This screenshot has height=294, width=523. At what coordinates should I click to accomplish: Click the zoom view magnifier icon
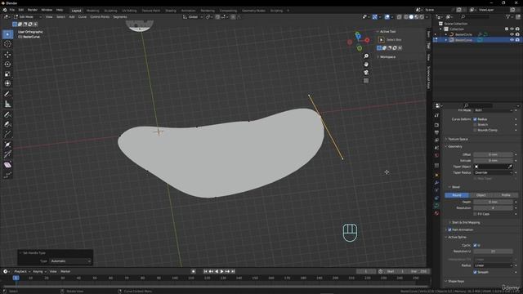click(x=366, y=56)
